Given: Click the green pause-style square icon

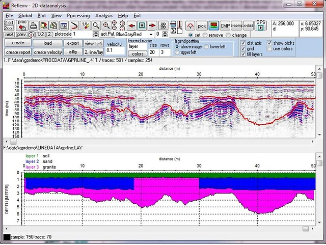Looking at the screenshot, I should coord(141,25).
